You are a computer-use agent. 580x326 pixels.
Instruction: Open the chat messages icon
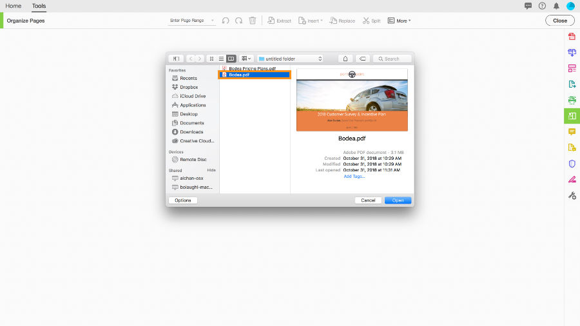pyautogui.click(x=528, y=6)
